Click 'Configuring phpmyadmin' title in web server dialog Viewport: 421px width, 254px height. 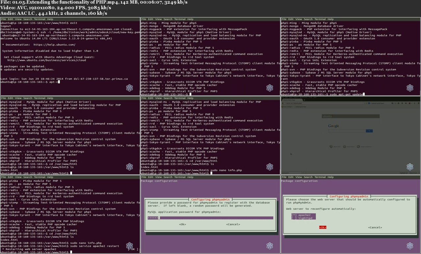[x=349, y=196]
